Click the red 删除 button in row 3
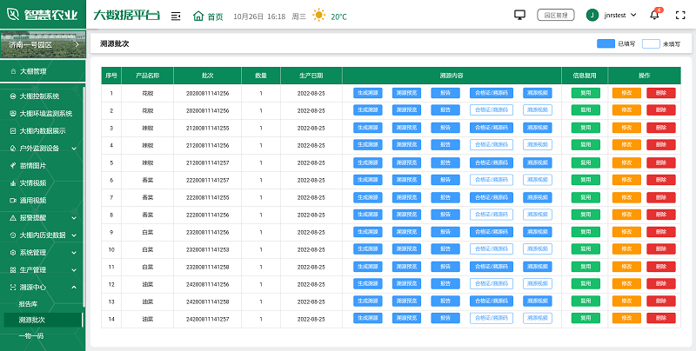 click(x=660, y=128)
